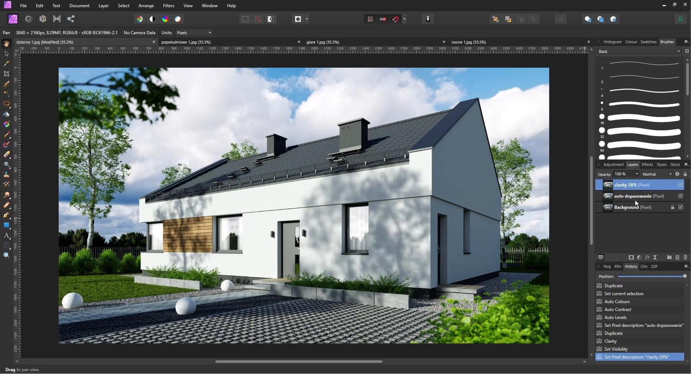Screen dimensions: 691x374
Task: Toggle visibility of auto dopasowanie layer
Action: 681,196
